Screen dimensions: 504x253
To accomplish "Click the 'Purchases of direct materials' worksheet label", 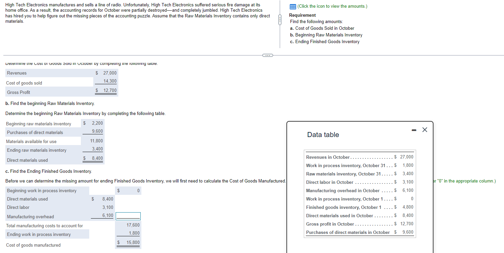I will point(35,132).
